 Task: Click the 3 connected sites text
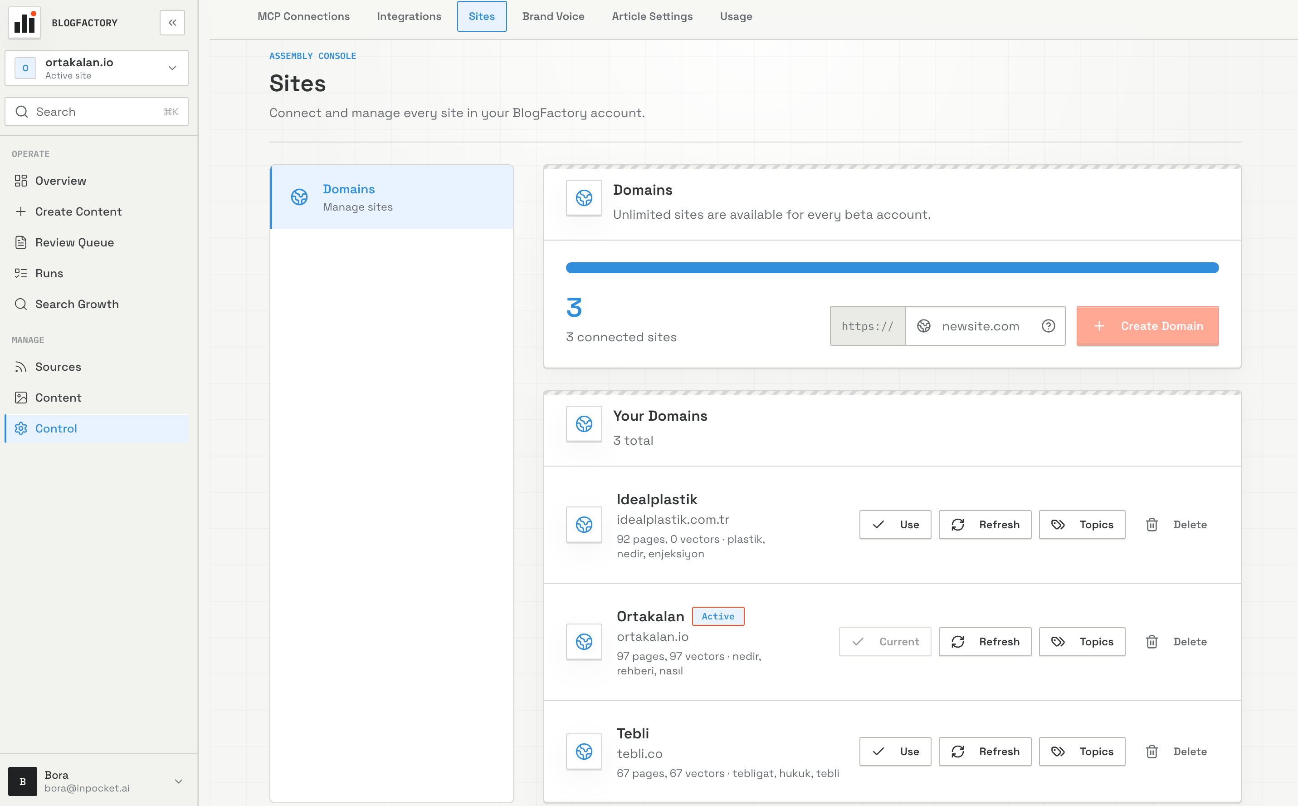(621, 337)
